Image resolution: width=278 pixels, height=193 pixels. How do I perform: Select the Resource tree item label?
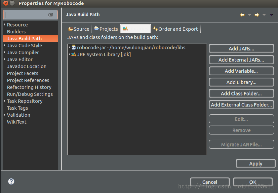point(18,25)
